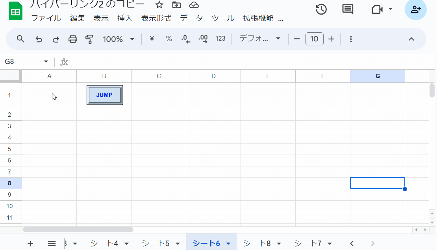Open the 編集 menu
The image size is (437, 250).
coord(77,19)
